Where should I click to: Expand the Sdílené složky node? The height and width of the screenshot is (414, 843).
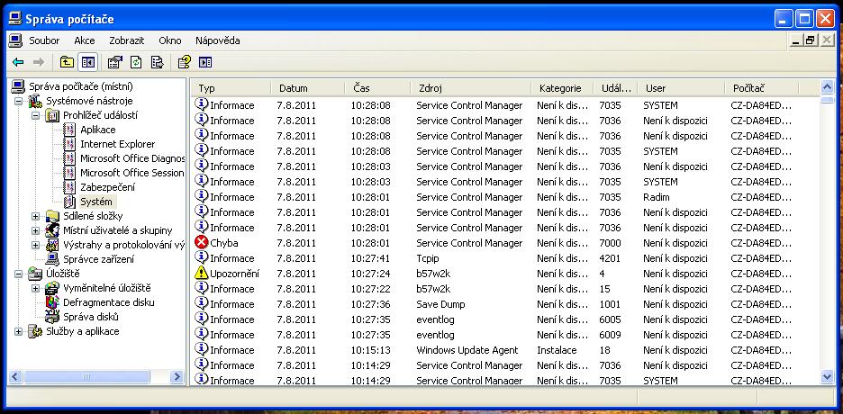click(36, 216)
